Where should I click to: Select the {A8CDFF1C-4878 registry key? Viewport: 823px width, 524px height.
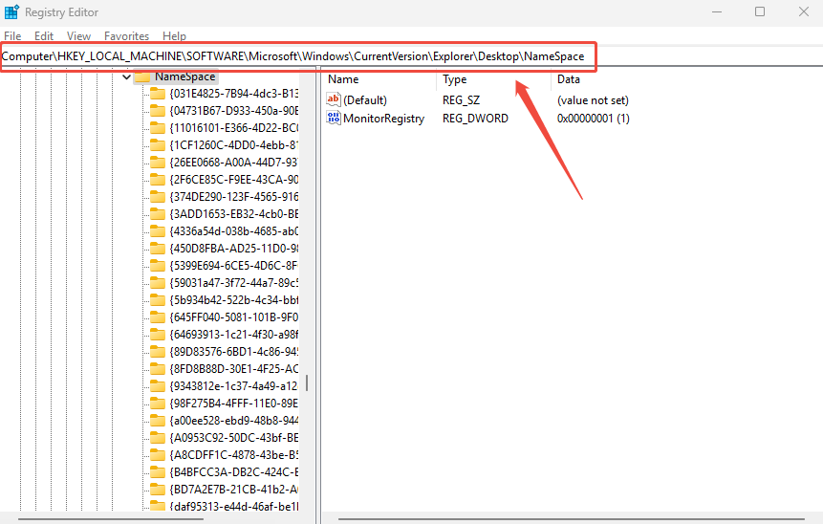point(233,454)
